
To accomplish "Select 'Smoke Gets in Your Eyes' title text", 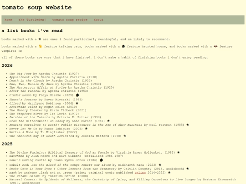I will 63,169.
